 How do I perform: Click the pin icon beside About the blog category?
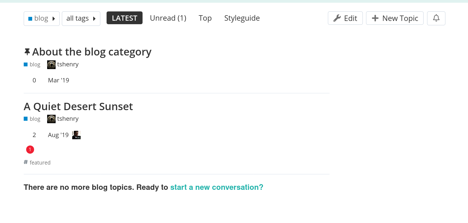point(27,52)
